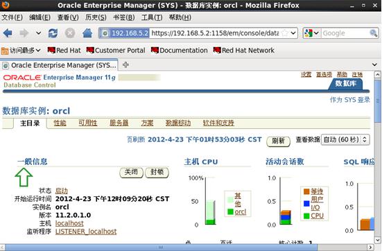The width and height of the screenshot is (382, 251).
Task: Click the host CPU bar chart
Action: 210,212
